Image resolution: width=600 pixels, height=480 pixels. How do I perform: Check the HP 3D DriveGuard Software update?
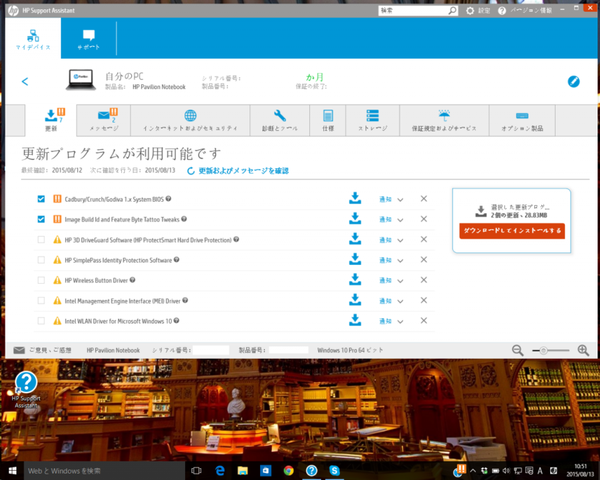click(41, 239)
